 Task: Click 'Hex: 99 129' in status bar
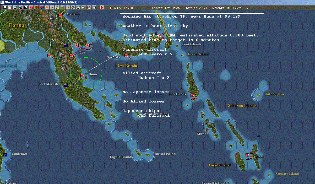click(x=240, y=8)
